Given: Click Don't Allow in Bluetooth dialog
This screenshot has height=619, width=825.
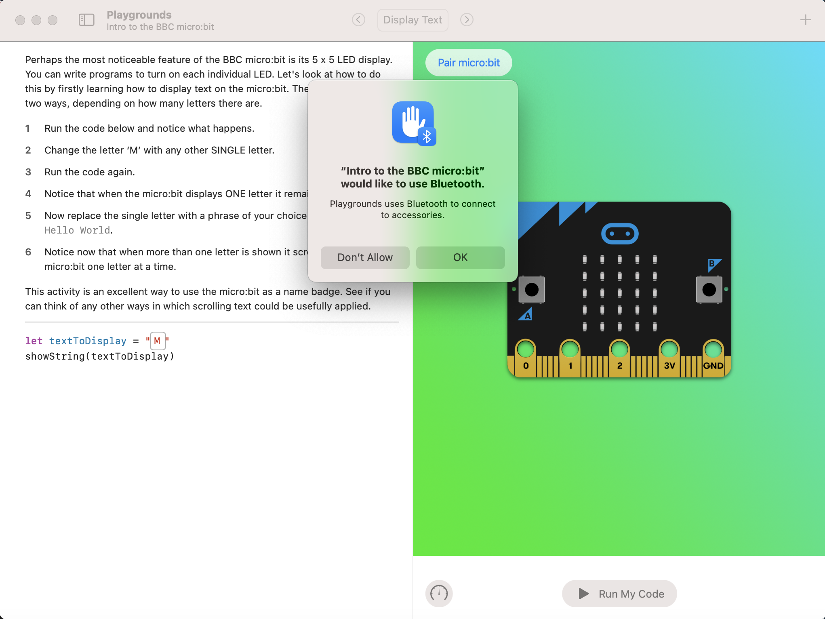Looking at the screenshot, I should tap(365, 257).
